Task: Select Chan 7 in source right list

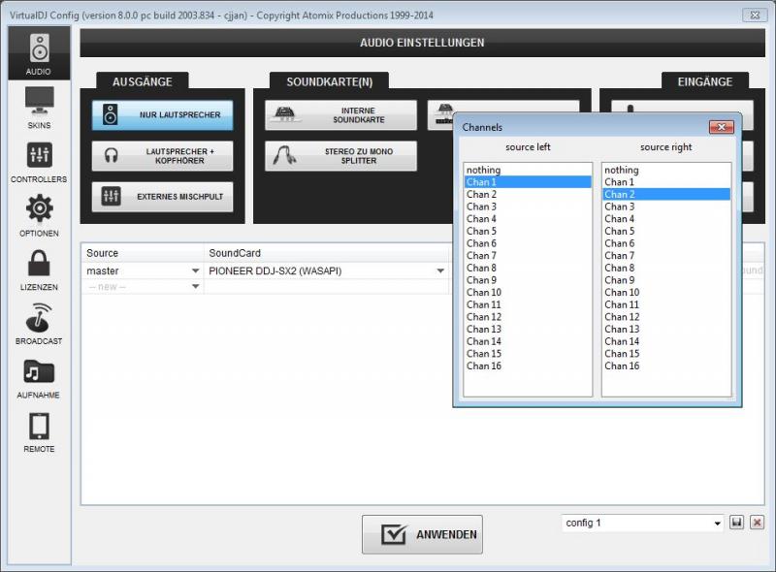Action: click(666, 256)
